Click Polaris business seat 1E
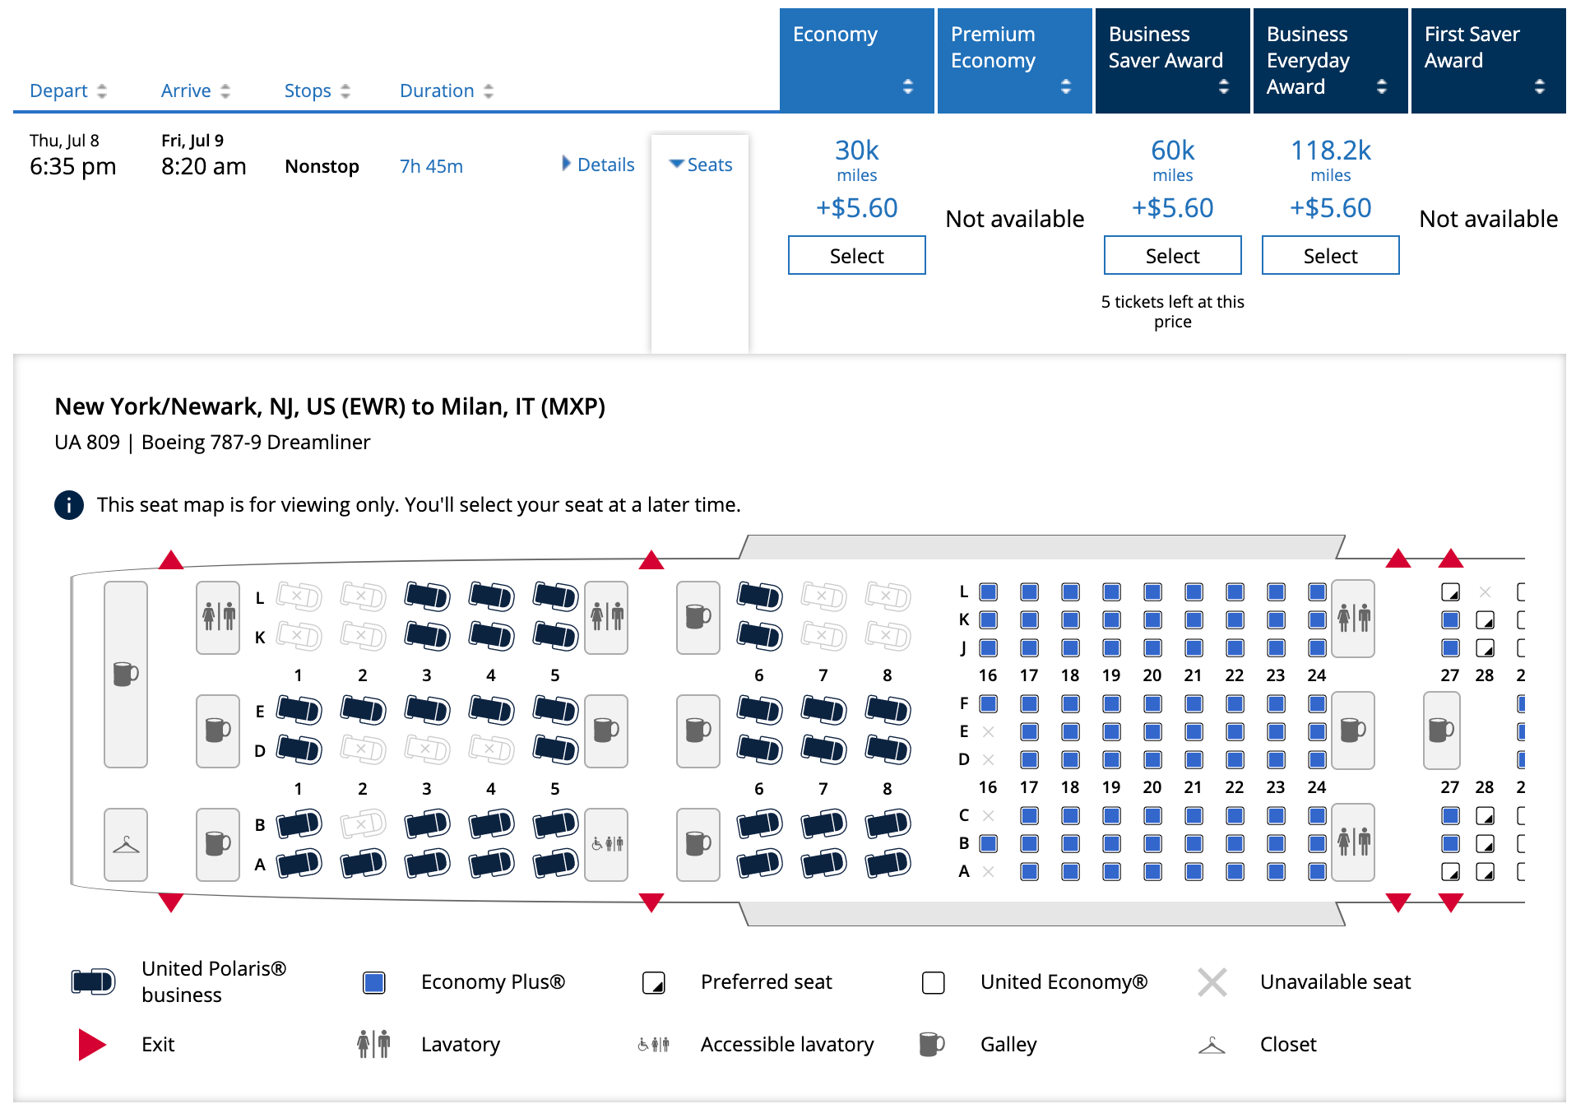Viewport: 1576px width, 1104px height. tap(299, 709)
